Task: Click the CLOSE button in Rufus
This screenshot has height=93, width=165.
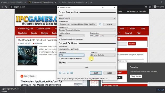Action: pyautogui.click(x=109, y=73)
